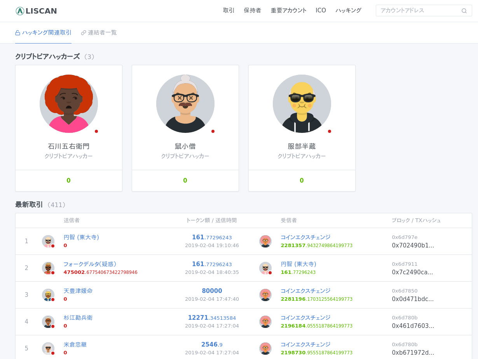Select ハッキング関連取引 tab
Image resolution: width=478 pixels, height=359 pixels.
pyautogui.click(x=44, y=33)
